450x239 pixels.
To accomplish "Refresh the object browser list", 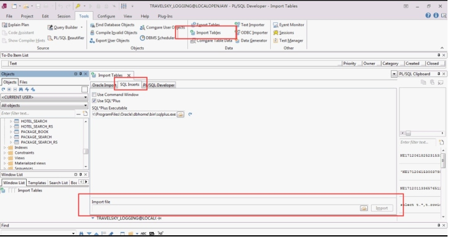I will pyautogui.click(x=4, y=90).
